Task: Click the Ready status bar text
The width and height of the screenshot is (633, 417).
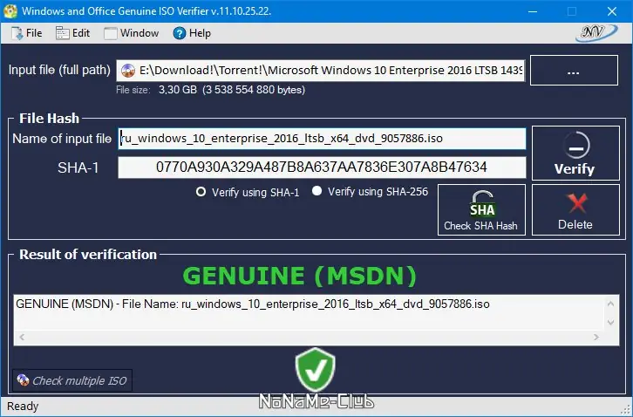Action: (23, 406)
